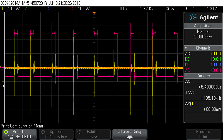The width and height of the screenshot is (223, 140).
Task: Click the Cursors panel left grip handle
Action: [x=186, y=76]
